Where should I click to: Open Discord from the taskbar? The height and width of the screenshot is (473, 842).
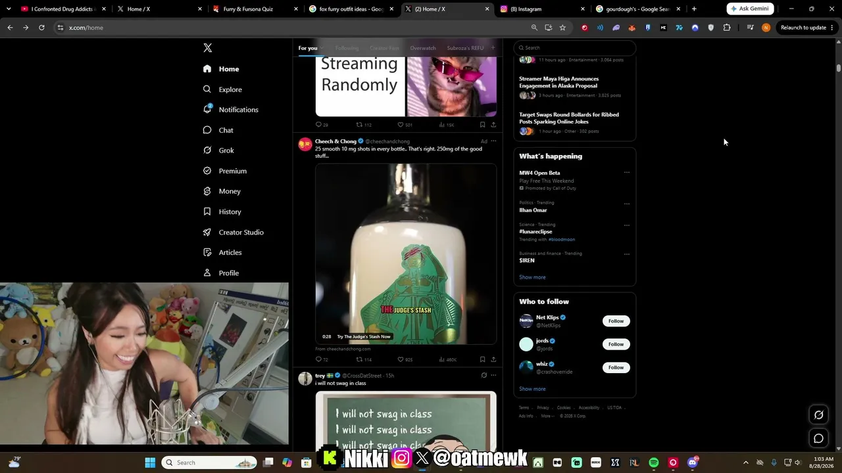point(692,462)
